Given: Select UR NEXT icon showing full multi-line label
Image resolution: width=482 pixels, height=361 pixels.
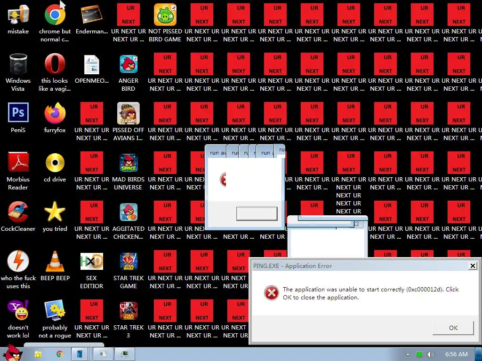Looking at the screenshot, I should (349, 162).
